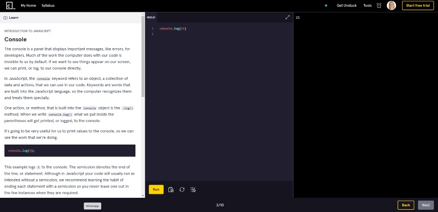Screen dimensions: 438x212
Task: Click the WhatsApp tooltip label
Action: click(x=93, y=206)
